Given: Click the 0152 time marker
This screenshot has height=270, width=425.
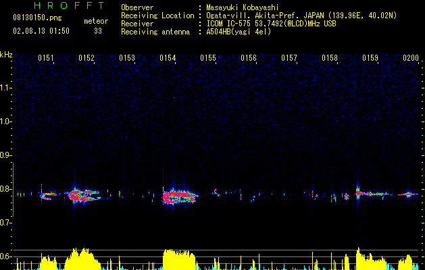Looking at the screenshot, I should coord(86,58).
